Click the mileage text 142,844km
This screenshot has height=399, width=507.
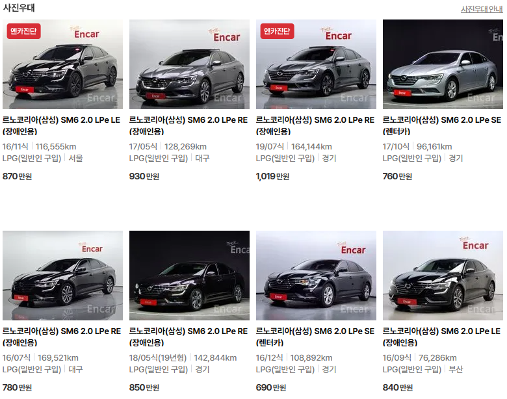[215, 358]
